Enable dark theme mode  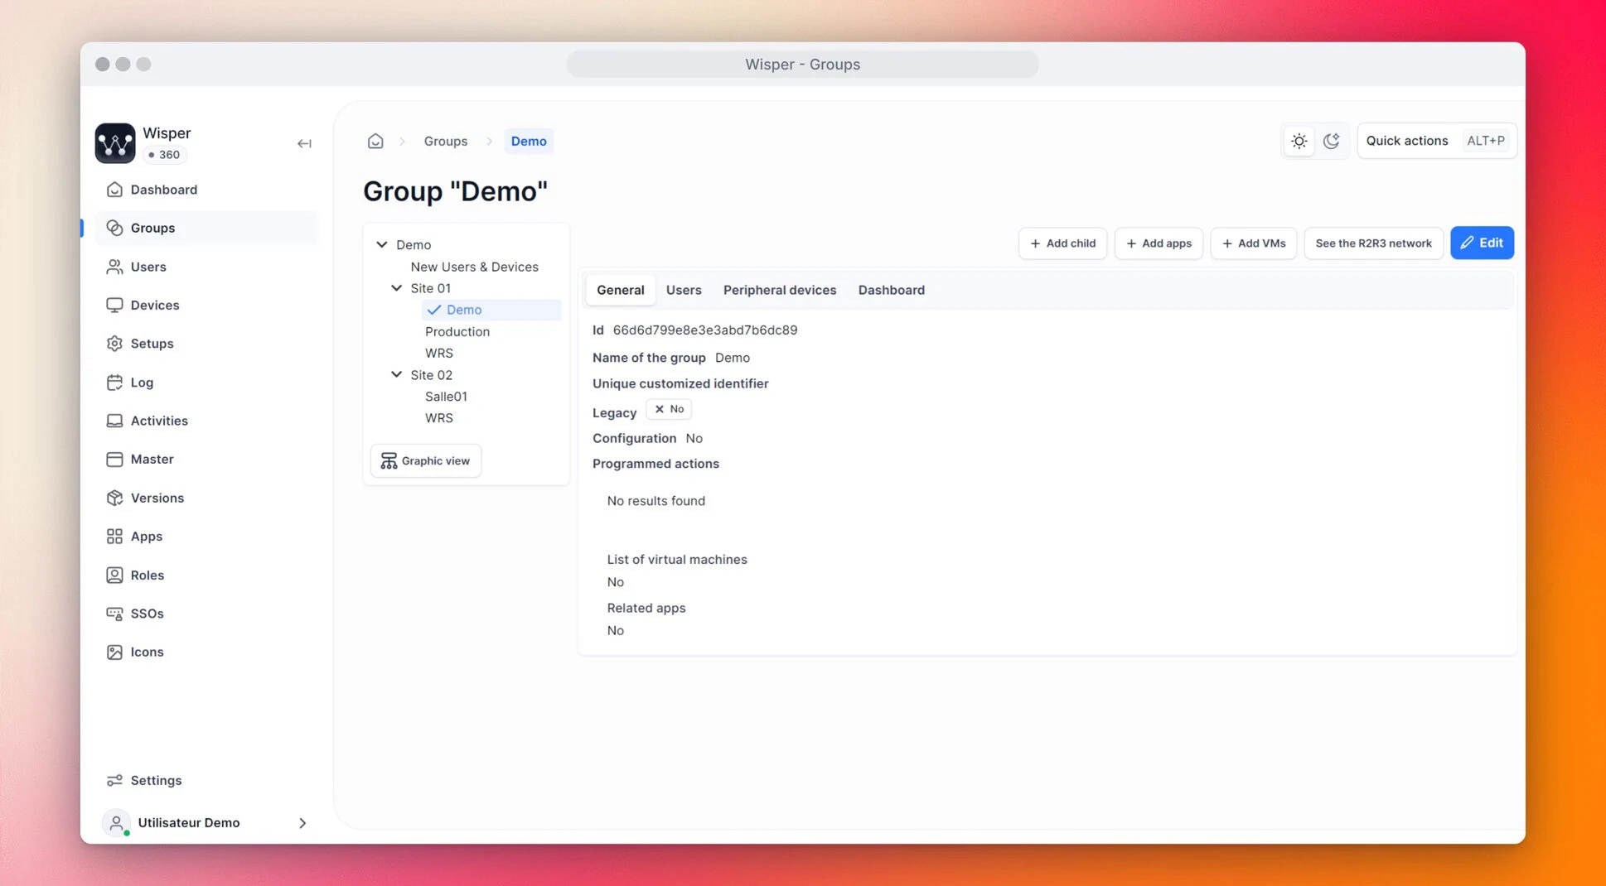pos(1332,141)
